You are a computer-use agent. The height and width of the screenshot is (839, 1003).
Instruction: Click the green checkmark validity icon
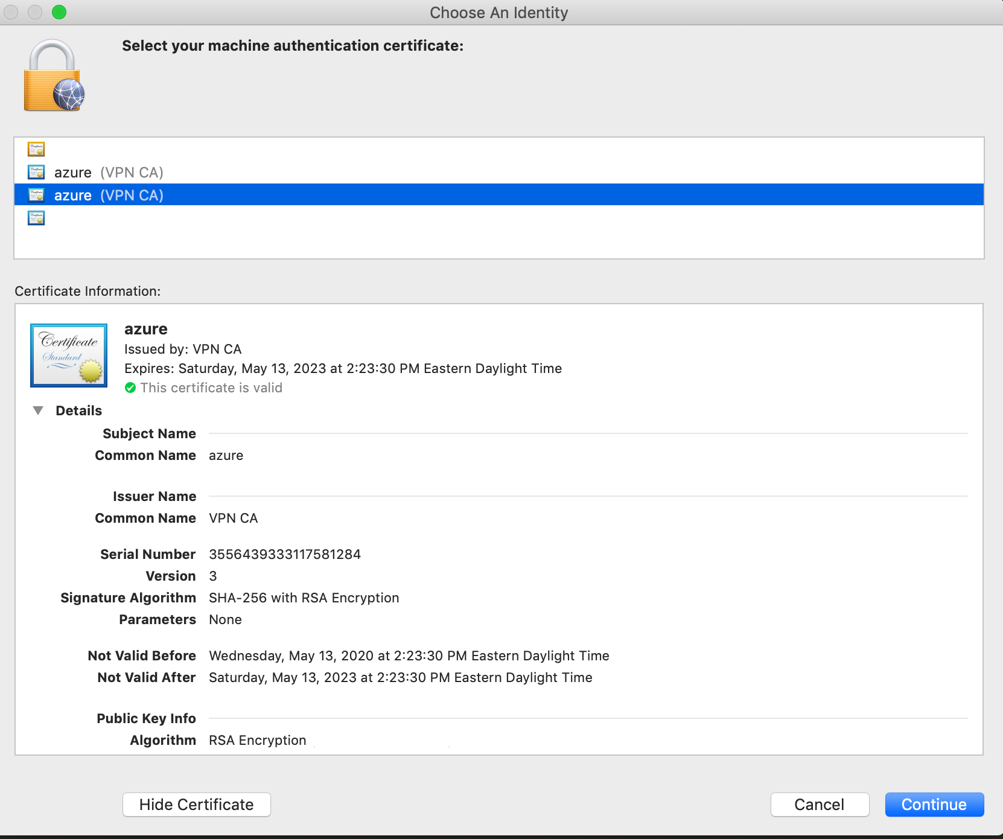point(130,388)
